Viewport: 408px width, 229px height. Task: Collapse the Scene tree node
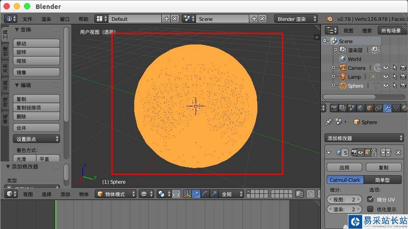325,41
